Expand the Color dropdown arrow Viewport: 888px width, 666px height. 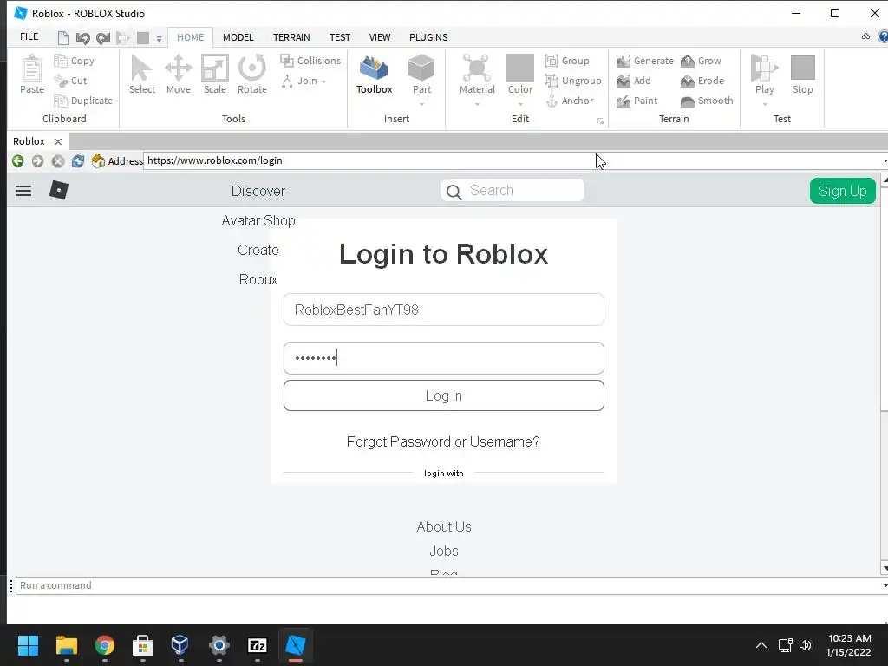pyautogui.click(x=520, y=105)
